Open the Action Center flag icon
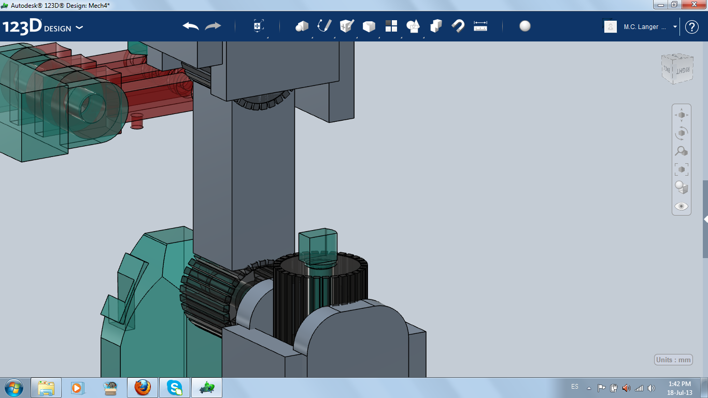This screenshot has width=708, height=398. pyautogui.click(x=601, y=388)
